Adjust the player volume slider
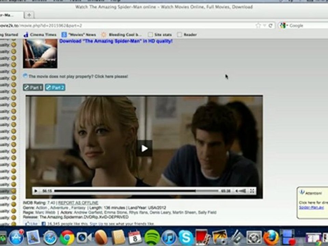This screenshot has width=328, height=246. [243, 191]
